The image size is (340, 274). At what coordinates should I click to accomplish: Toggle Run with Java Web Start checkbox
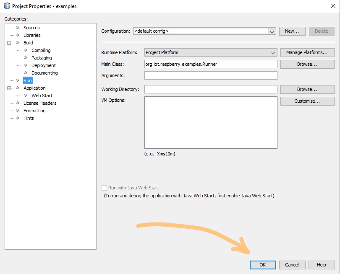[104, 188]
